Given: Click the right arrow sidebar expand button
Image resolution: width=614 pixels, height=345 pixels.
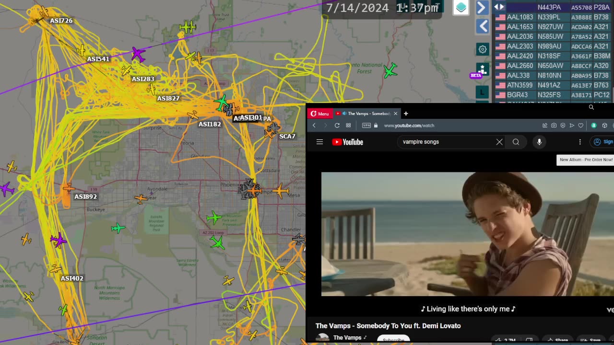Looking at the screenshot, I should point(482,8).
